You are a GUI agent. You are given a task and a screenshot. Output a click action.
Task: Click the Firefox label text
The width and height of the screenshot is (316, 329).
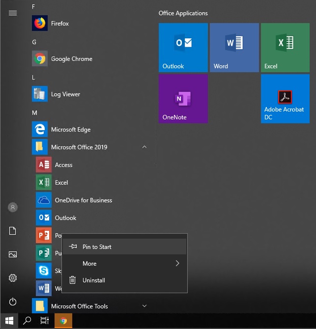coord(60,23)
